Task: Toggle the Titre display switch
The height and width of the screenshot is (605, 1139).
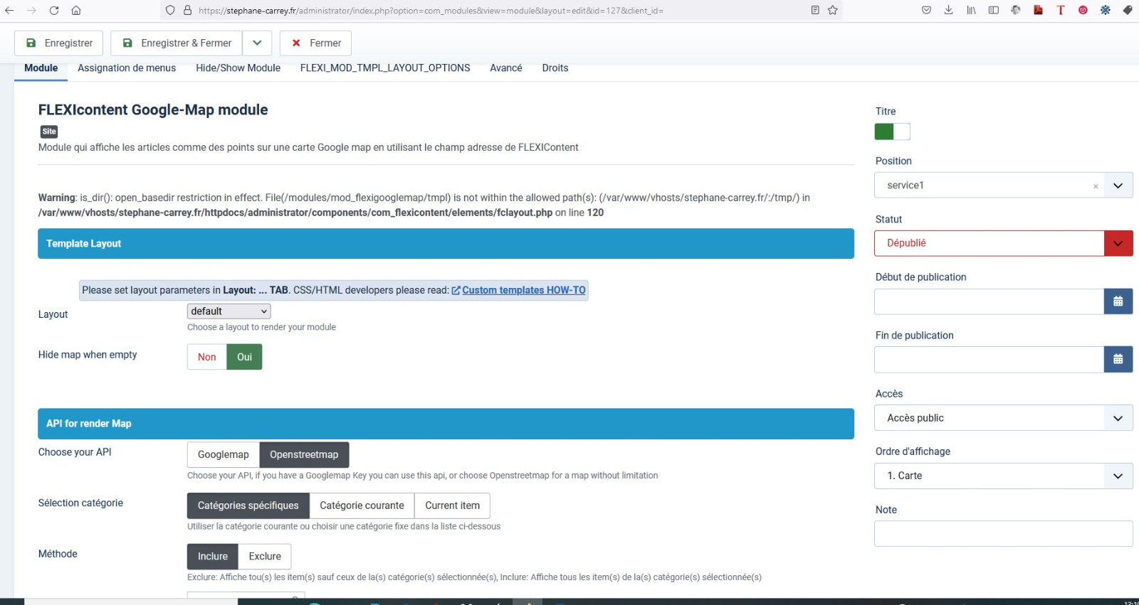Action: coord(893,132)
